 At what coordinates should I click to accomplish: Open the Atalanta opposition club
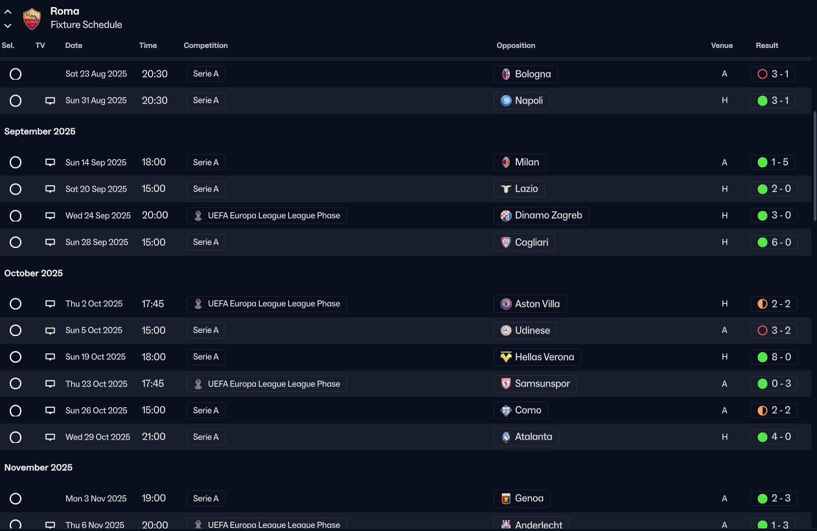(526, 436)
